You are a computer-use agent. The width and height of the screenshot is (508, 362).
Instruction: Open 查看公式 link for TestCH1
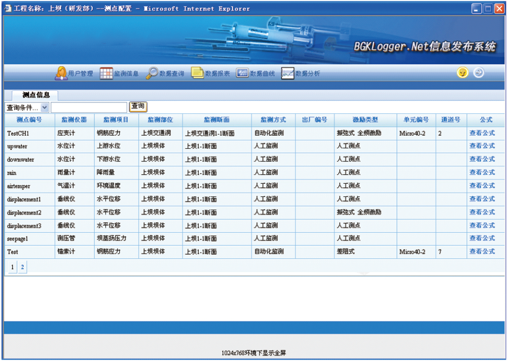pyautogui.click(x=482, y=133)
